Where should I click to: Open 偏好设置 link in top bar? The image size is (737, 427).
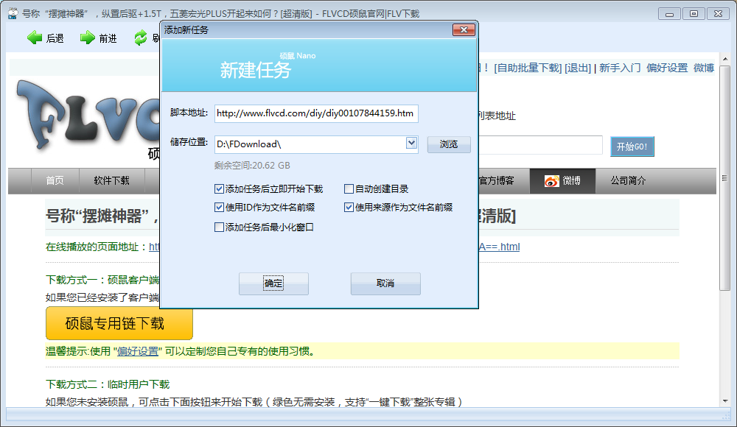coord(667,68)
